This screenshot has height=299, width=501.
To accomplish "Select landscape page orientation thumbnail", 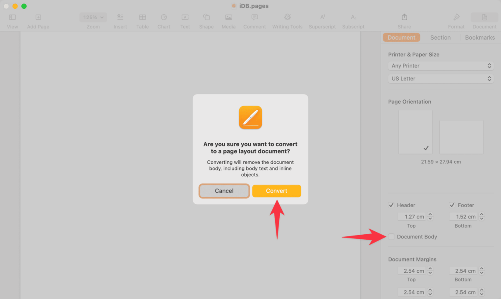I will point(461,137).
